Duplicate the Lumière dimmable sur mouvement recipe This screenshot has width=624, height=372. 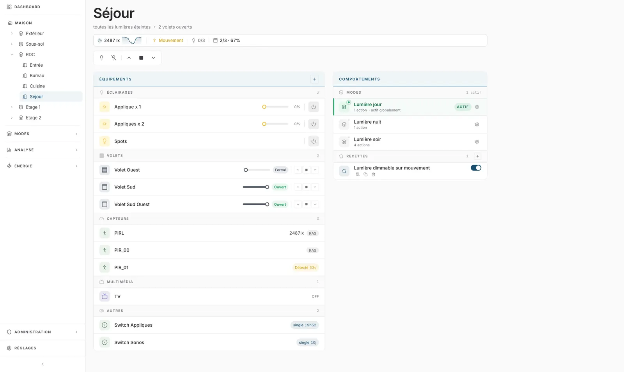click(x=365, y=174)
